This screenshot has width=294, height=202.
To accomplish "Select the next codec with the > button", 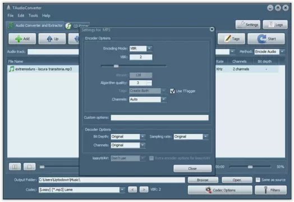I will pos(144,190).
